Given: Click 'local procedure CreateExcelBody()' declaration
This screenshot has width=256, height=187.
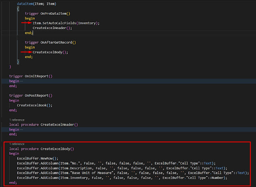Looking at the screenshot, I should point(42,149).
